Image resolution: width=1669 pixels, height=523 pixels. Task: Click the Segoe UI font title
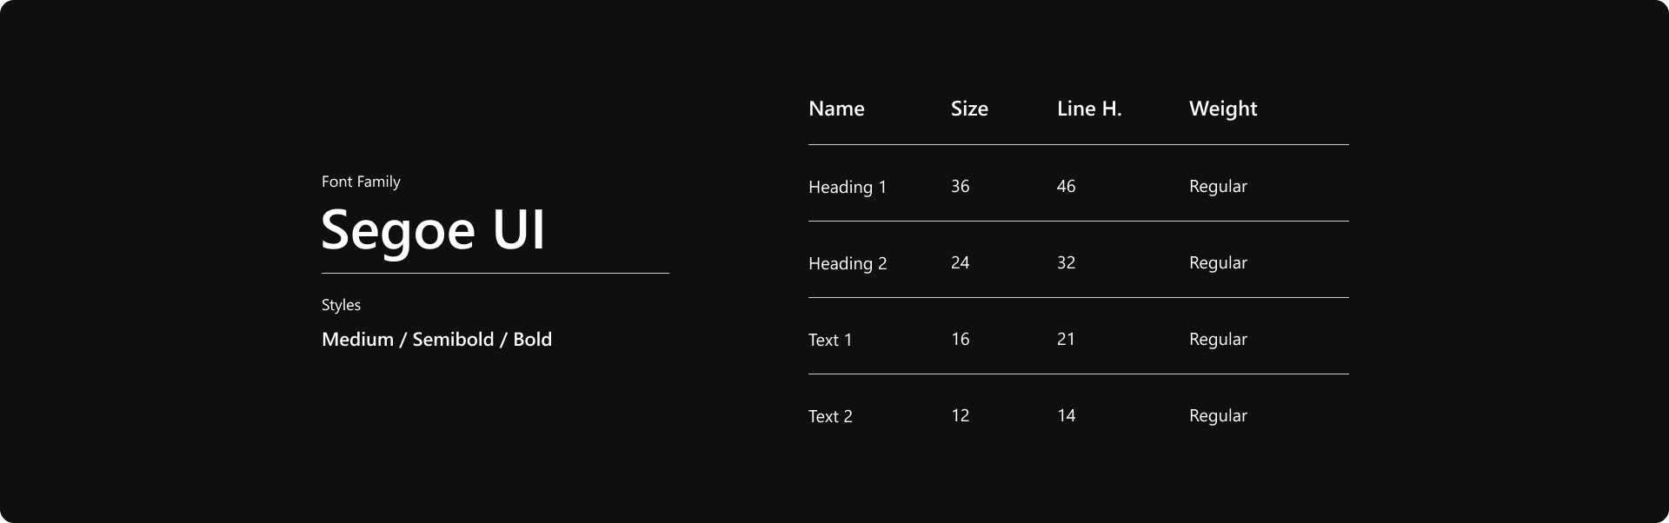(x=433, y=230)
